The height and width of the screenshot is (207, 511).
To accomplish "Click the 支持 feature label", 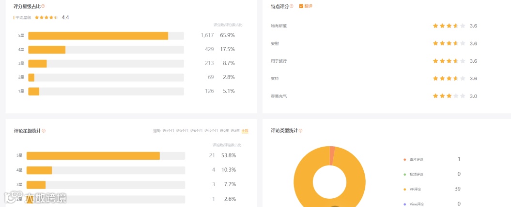I will click(275, 79).
